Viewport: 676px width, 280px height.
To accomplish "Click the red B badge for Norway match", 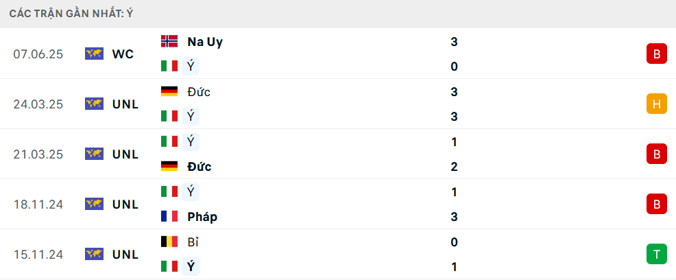I will (x=656, y=54).
